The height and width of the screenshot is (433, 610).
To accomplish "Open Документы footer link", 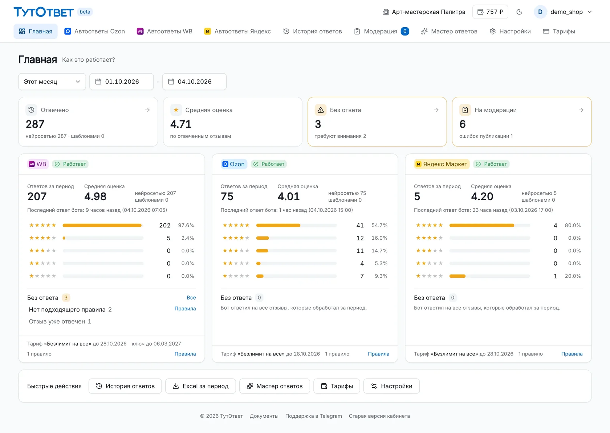I will (264, 416).
